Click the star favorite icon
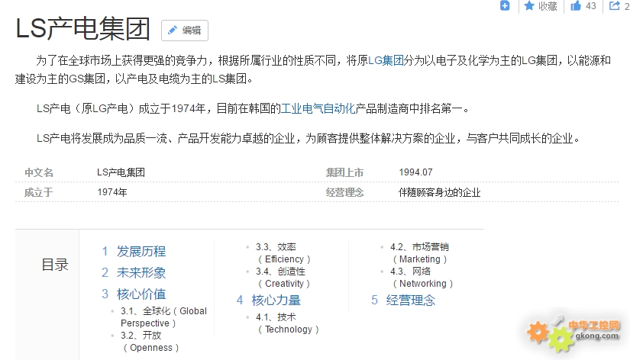The image size is (630, 360). click(529, 5)
